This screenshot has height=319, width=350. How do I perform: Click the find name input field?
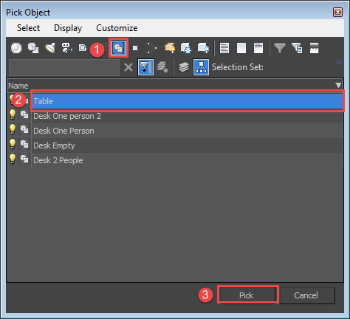click(x=64, y=67)
